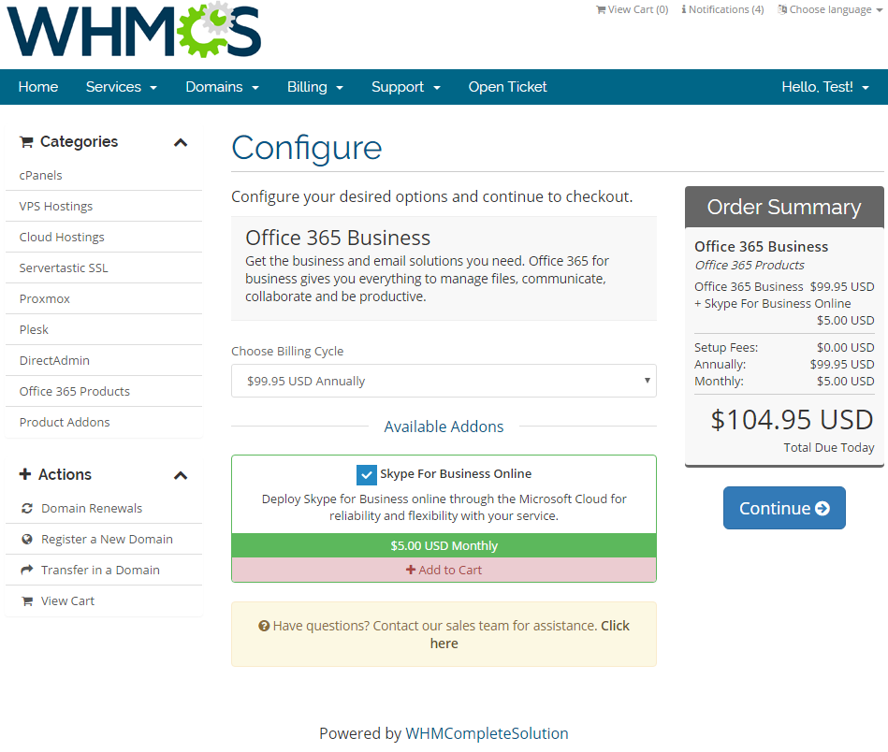Select the cPanels category
The width and height of the screenshot is (888, 752).
pos(104,175)
